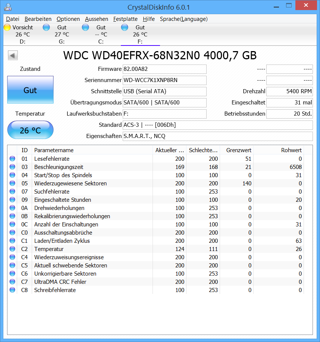Viewport: 320px width, 342px height.
Task: Open the Aussehen menu
Action: (x=97, y=19)
